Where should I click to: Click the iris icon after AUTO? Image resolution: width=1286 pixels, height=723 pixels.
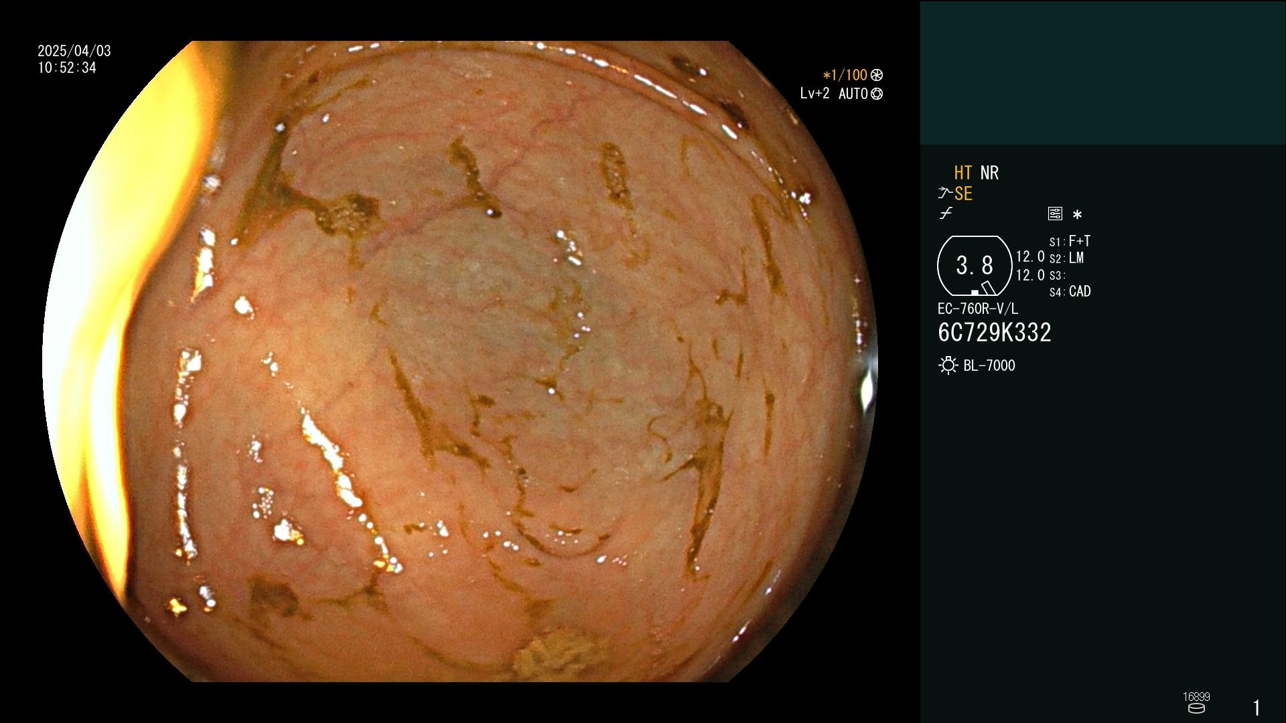[877, 94]
